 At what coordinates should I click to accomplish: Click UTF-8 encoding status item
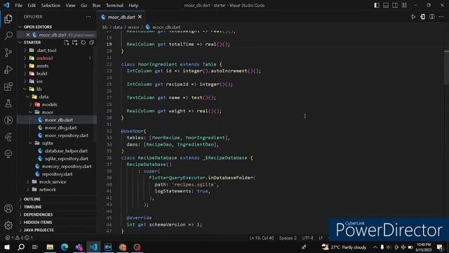point(307,238)
